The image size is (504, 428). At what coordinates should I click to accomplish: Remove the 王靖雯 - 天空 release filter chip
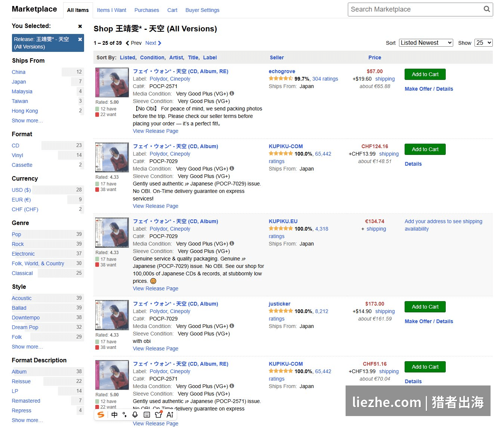(x=80, y=39)
